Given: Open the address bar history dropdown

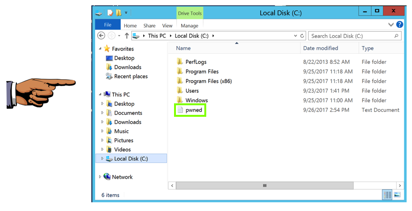Looking at the screenshot, I should pos(295,36).
